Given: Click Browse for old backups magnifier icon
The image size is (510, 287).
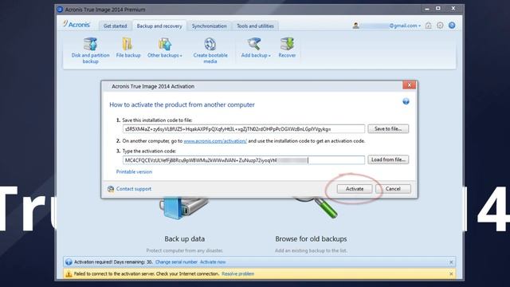Looking at the screenshot, I should [316, 207].
